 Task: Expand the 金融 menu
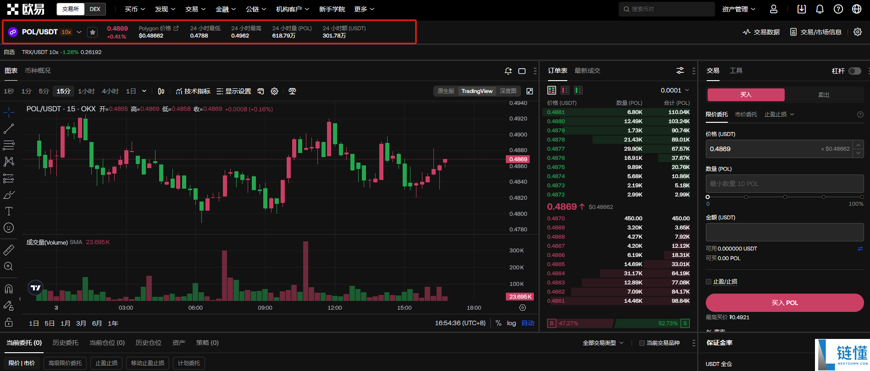(x=226, y=9)
